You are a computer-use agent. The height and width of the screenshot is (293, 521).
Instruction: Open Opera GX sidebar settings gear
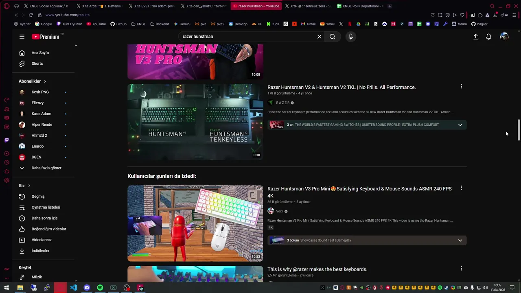tap(7, 180)
